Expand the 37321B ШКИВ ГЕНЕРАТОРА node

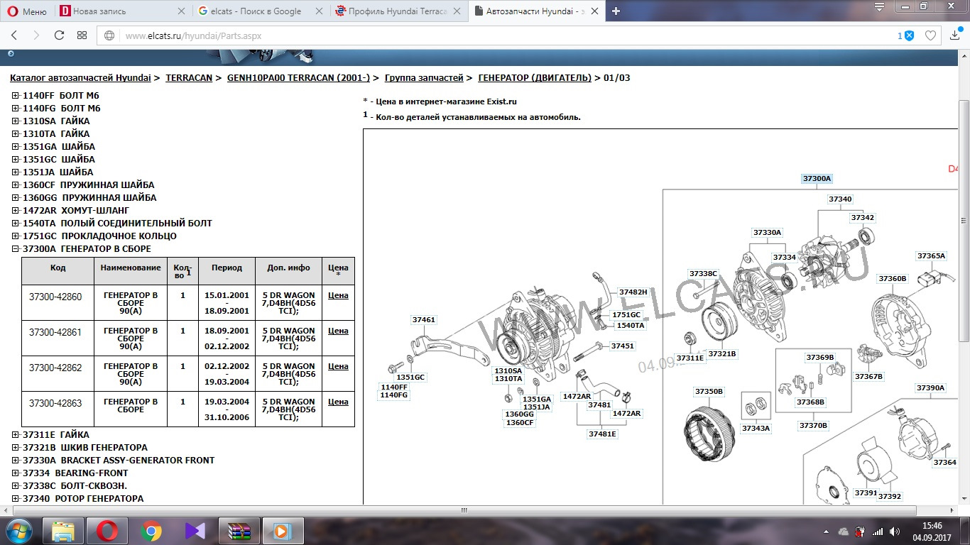coord(16,448)
